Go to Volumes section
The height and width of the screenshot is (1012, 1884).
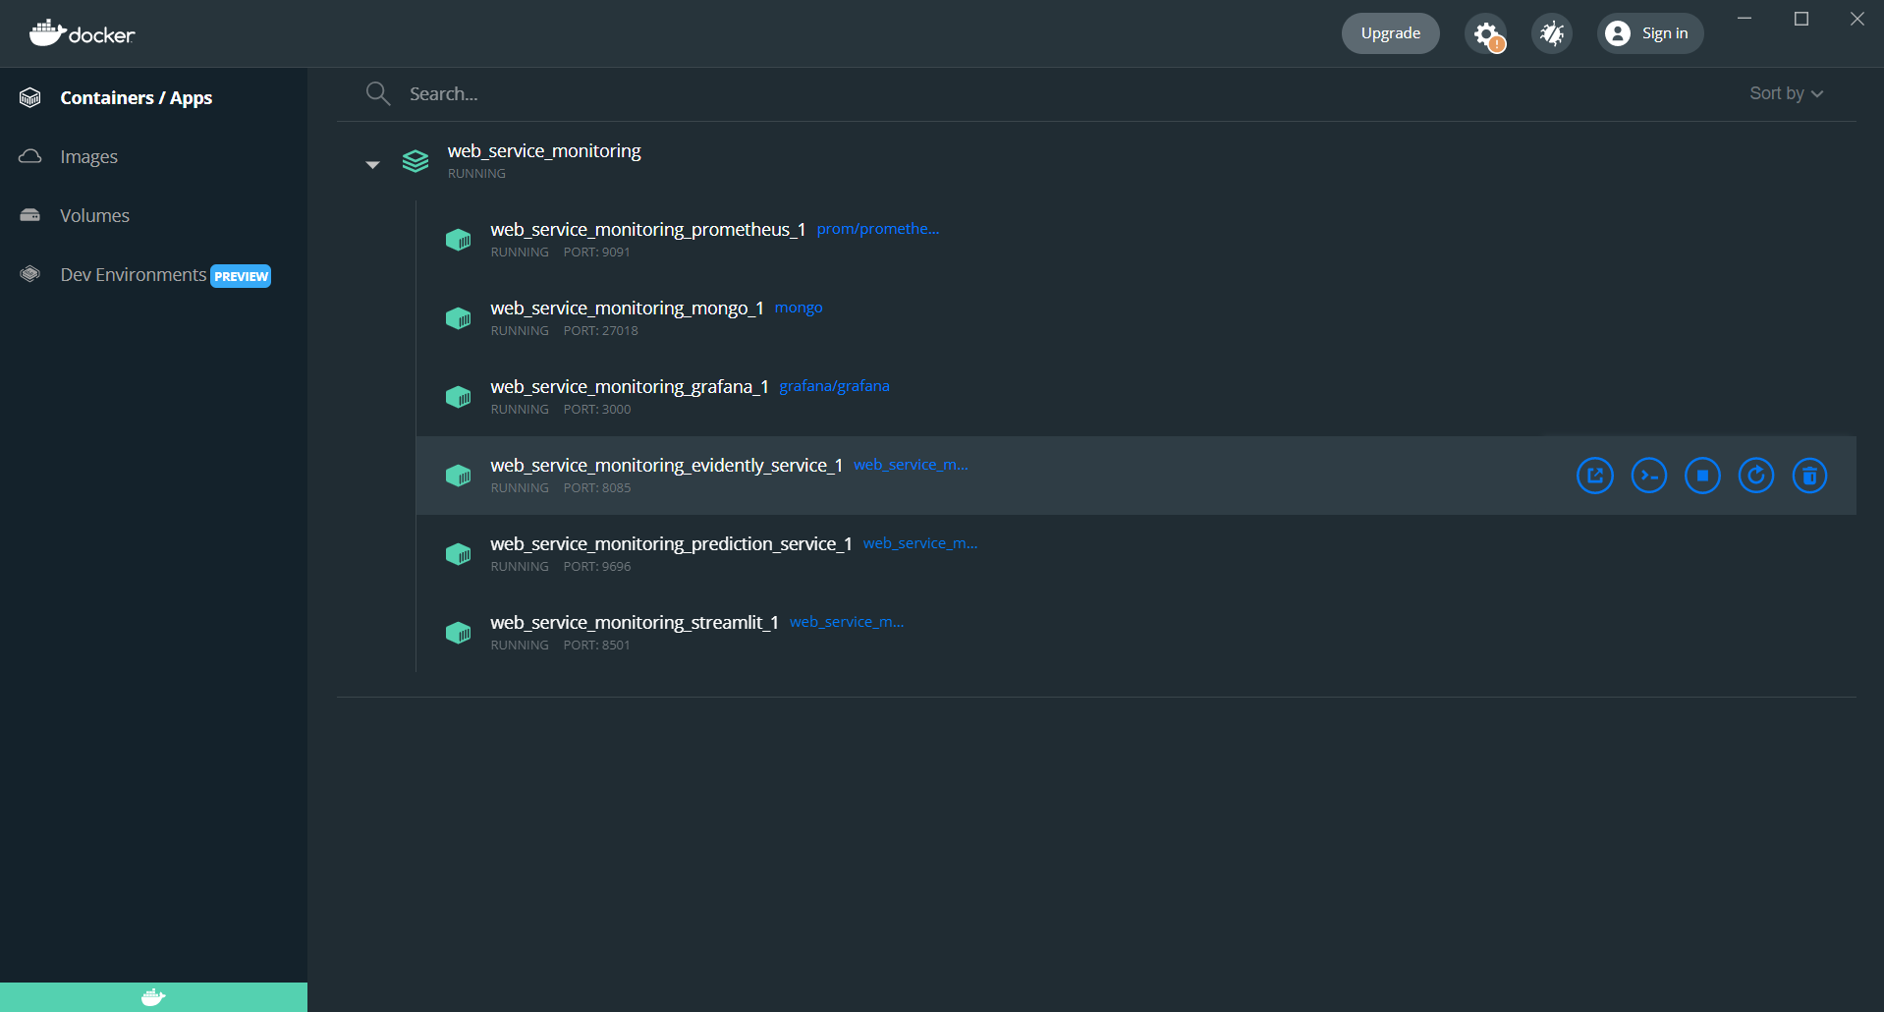click(94, 215)
